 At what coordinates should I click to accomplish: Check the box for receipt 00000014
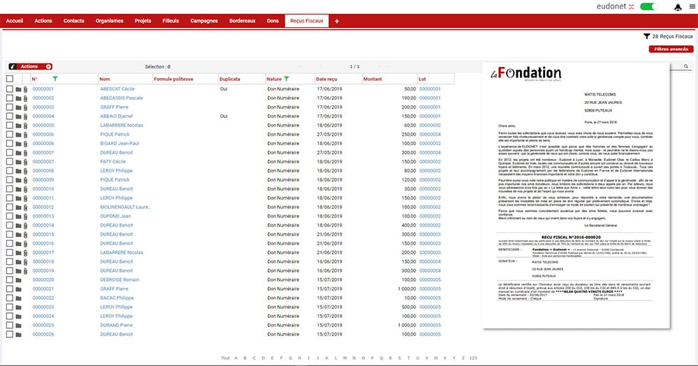(9, 225)
